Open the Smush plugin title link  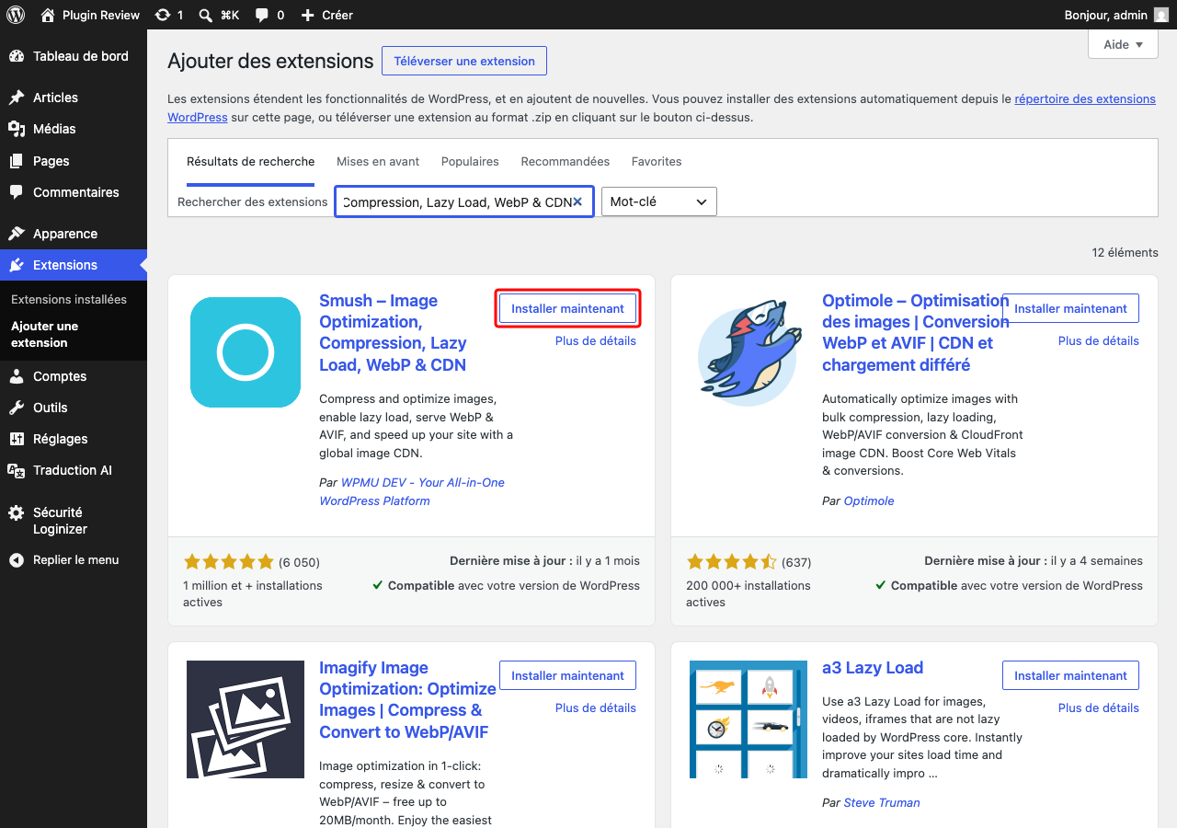click(x=394, y=333)
